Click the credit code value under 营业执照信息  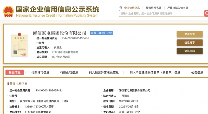[49, 90]
